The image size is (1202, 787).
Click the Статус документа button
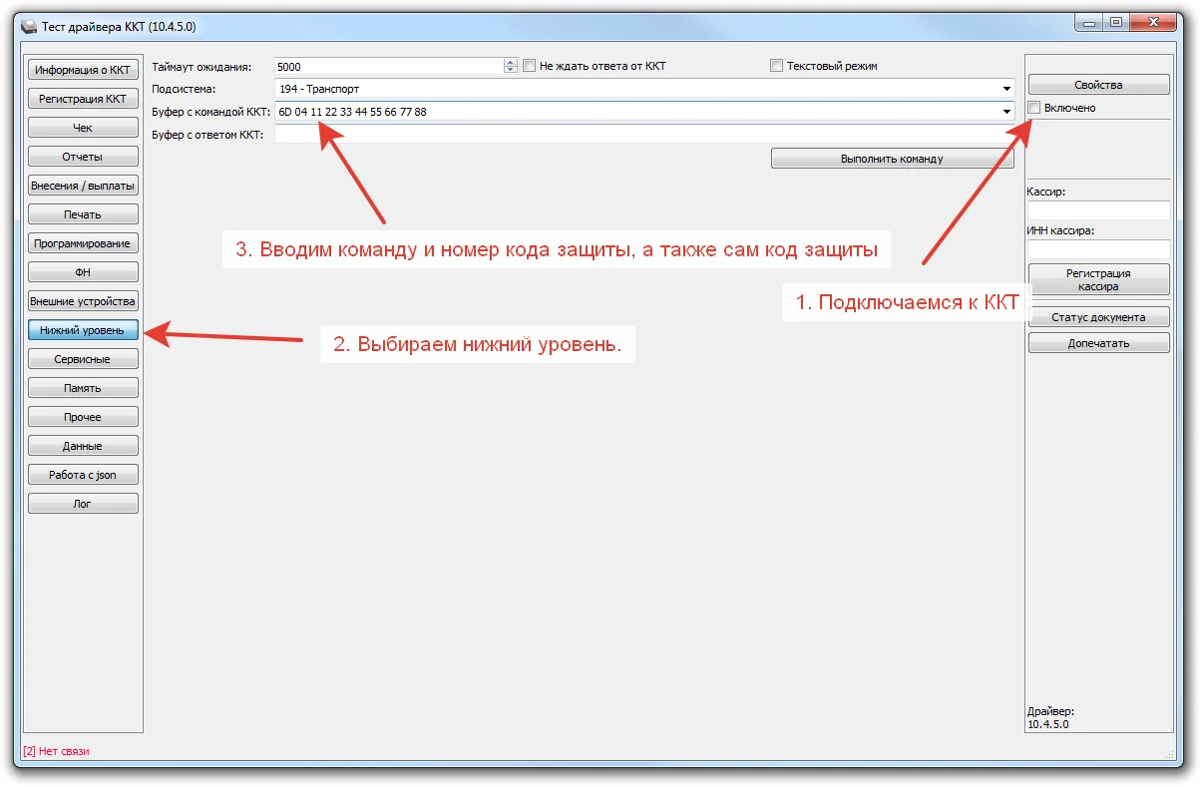tap(1098, 317)
